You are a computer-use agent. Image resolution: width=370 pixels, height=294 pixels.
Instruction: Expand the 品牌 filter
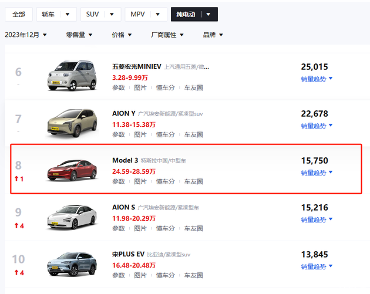[213, 35]
